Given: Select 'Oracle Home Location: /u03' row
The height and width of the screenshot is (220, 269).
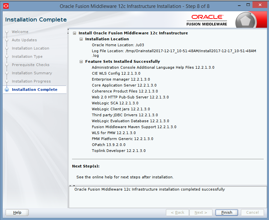Looking at the screenshot, I should [x=118, y=45].
